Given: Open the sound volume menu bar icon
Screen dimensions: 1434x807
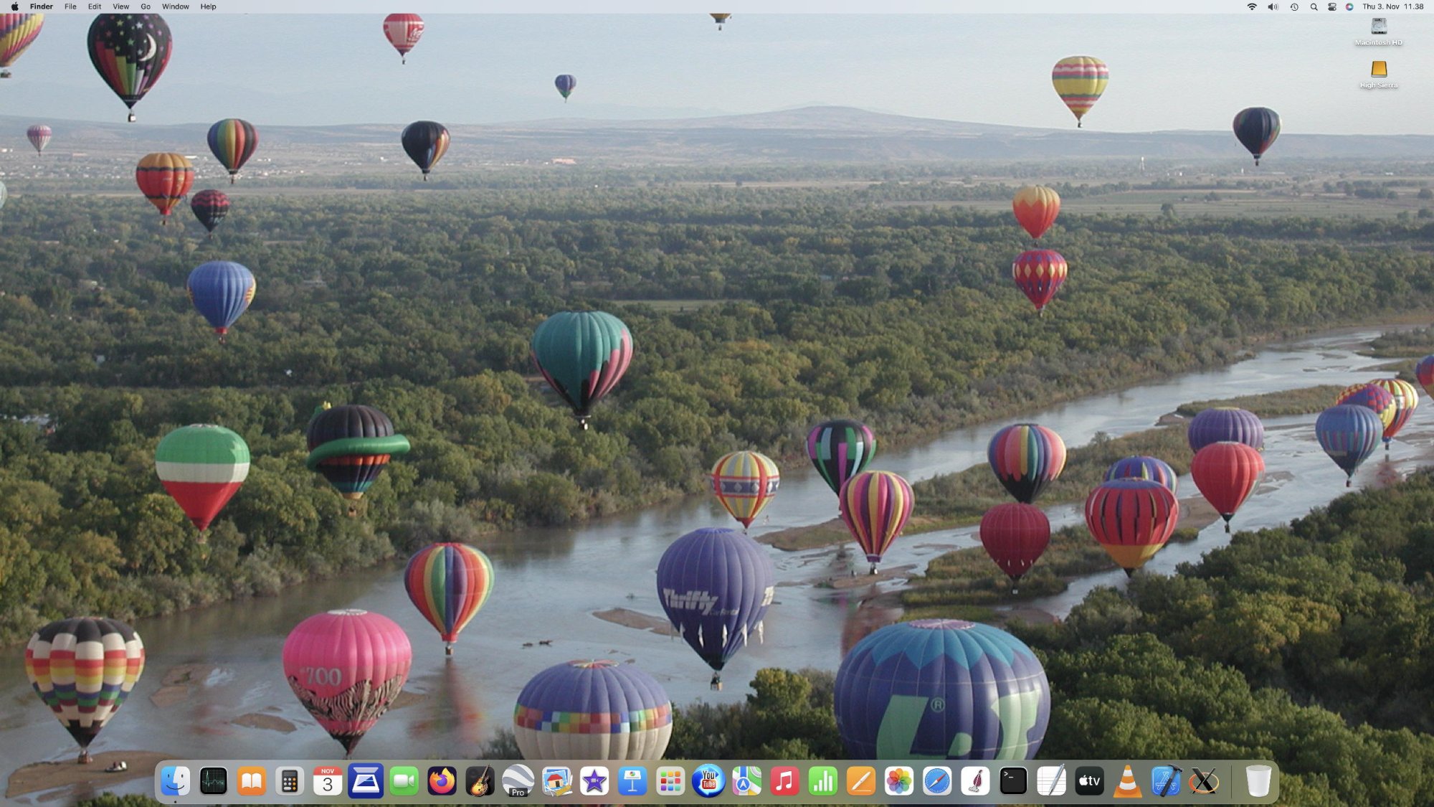Looking at the screenshot, I should coord(1273,6).
